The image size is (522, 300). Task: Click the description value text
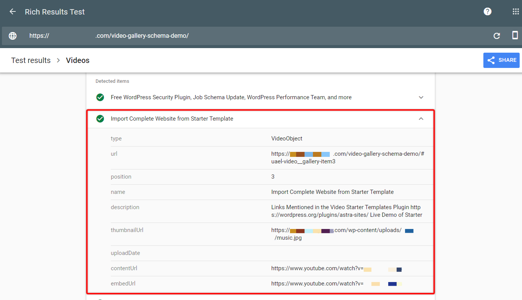point(347,211)
